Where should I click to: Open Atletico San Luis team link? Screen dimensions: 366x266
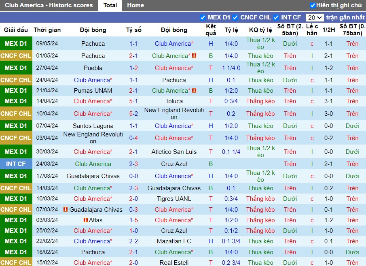(x=174, y=152)
